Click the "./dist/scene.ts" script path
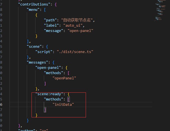The width and height of the screenshot is (170, 131). coord(75,52)
